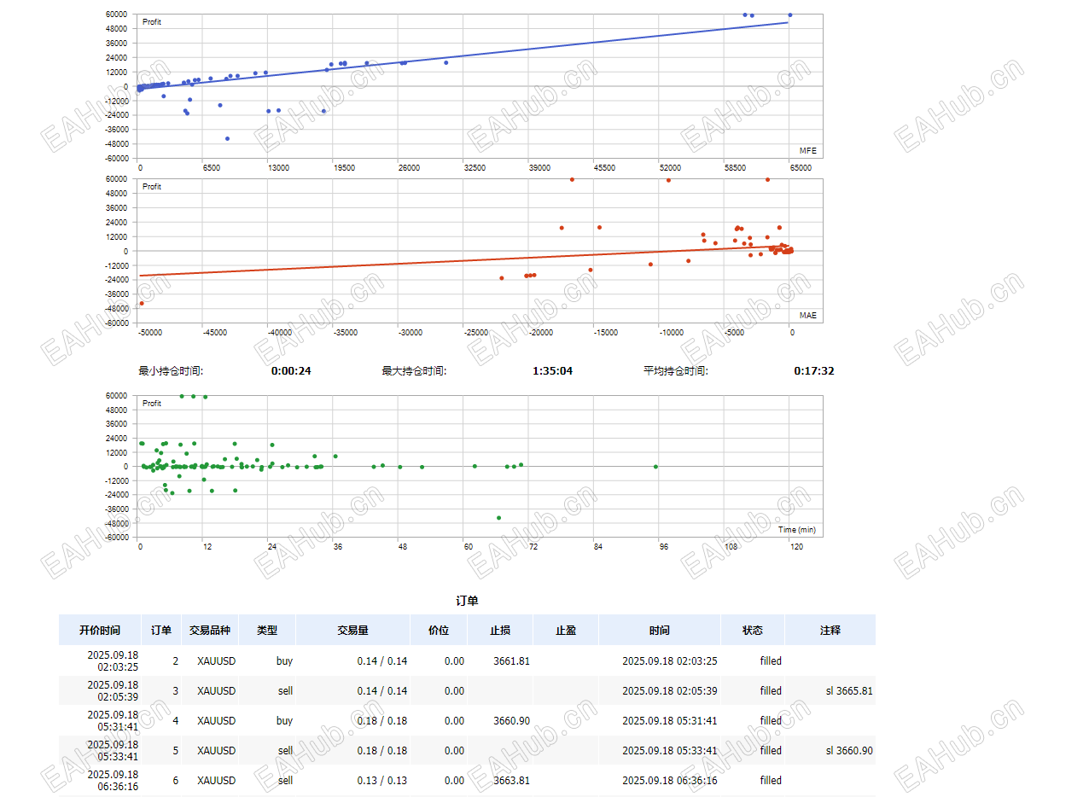Click the MFE axis label
The width and height of the screenshot is (1089, 797).
(x=807, y=151)
